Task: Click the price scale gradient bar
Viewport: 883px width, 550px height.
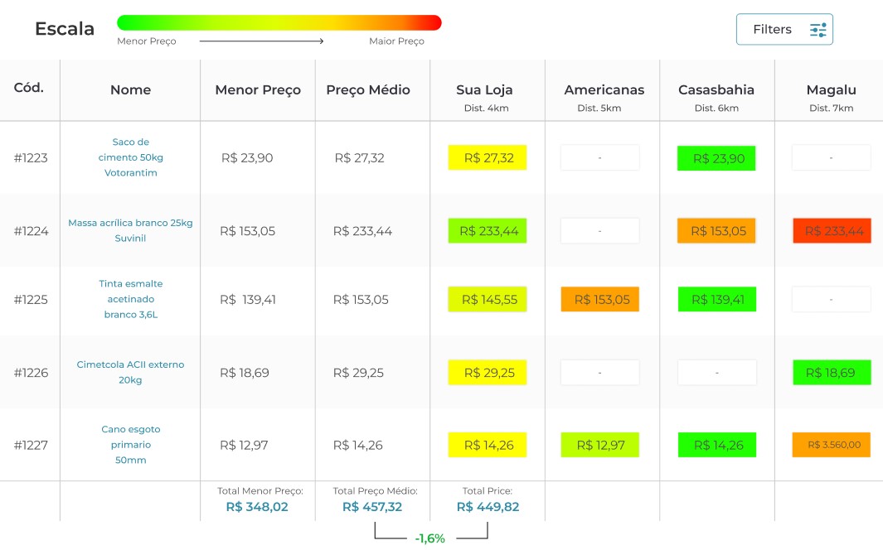Action: [x=279, y=22]
